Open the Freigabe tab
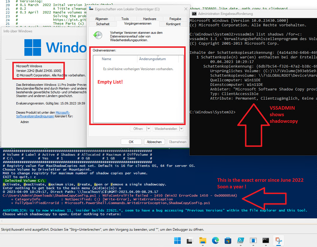 point(175,19)
